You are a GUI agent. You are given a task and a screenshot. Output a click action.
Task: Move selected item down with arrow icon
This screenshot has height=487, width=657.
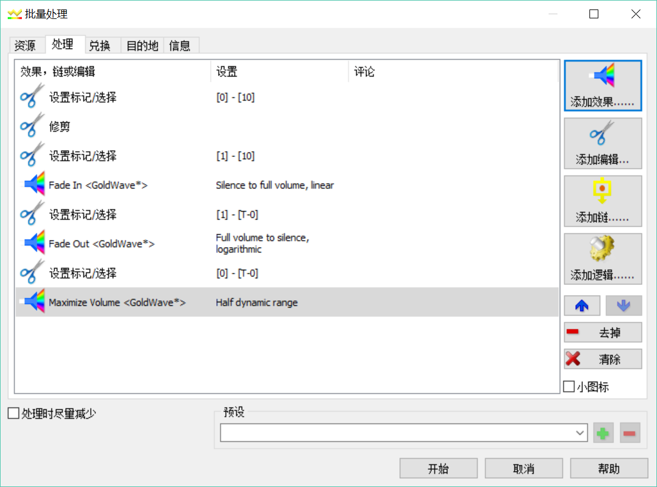(x=624, y=305)
